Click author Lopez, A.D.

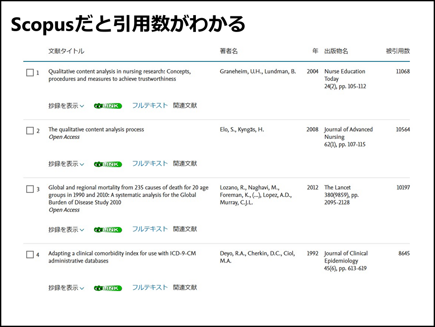point(277,195)
